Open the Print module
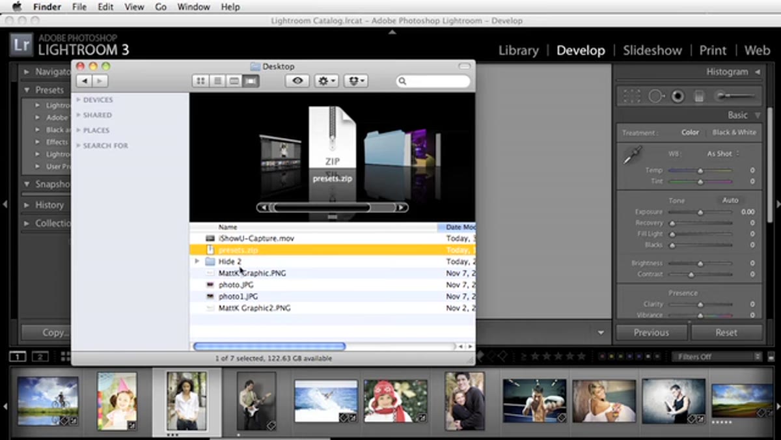This screenshot has height=440, width=781. (x=713, y=50)
